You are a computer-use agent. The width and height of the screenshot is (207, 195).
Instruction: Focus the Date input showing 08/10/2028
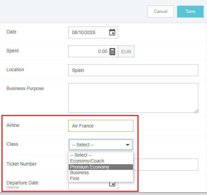(88, 32)
